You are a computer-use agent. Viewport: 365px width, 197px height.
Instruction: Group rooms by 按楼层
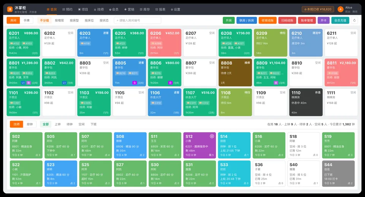(x=59, y=20)
